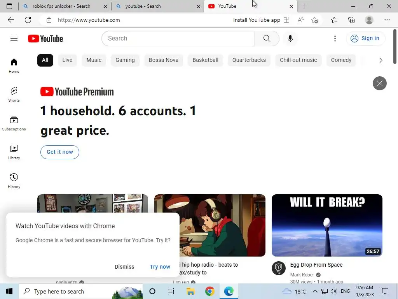Click Try now in Chrome popup
The image size is (398, 299).
pos(160,267)
